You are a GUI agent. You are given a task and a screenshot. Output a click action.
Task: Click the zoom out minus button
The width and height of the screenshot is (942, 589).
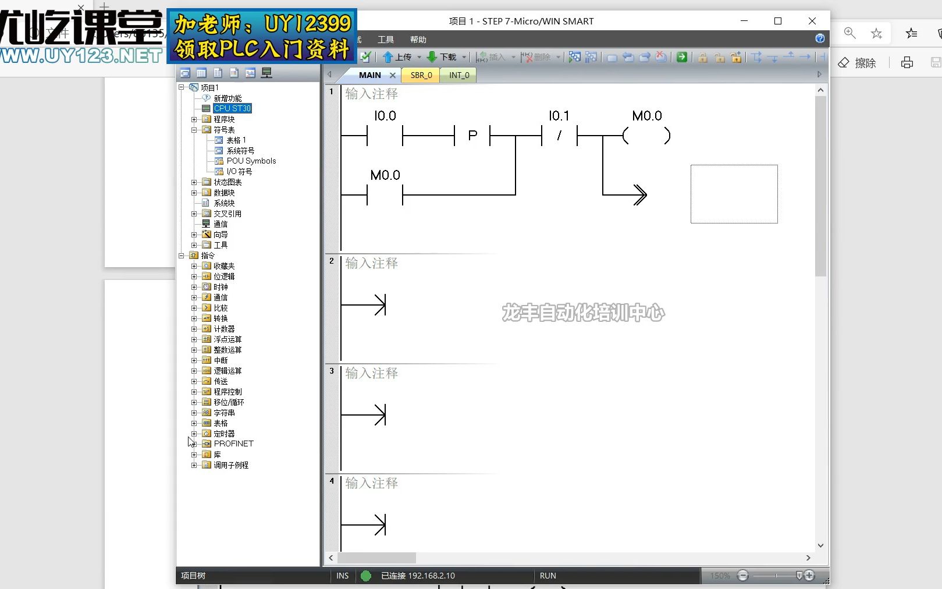coord(742,576)
